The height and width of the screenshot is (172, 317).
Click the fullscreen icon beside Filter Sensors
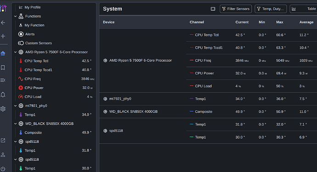coord(213,9)
